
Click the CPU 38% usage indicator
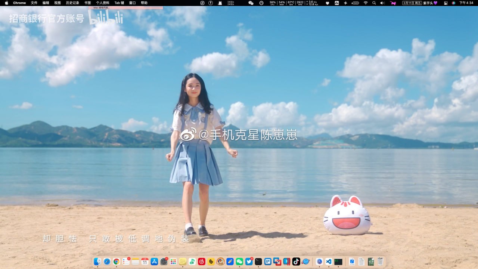(272, 3)
